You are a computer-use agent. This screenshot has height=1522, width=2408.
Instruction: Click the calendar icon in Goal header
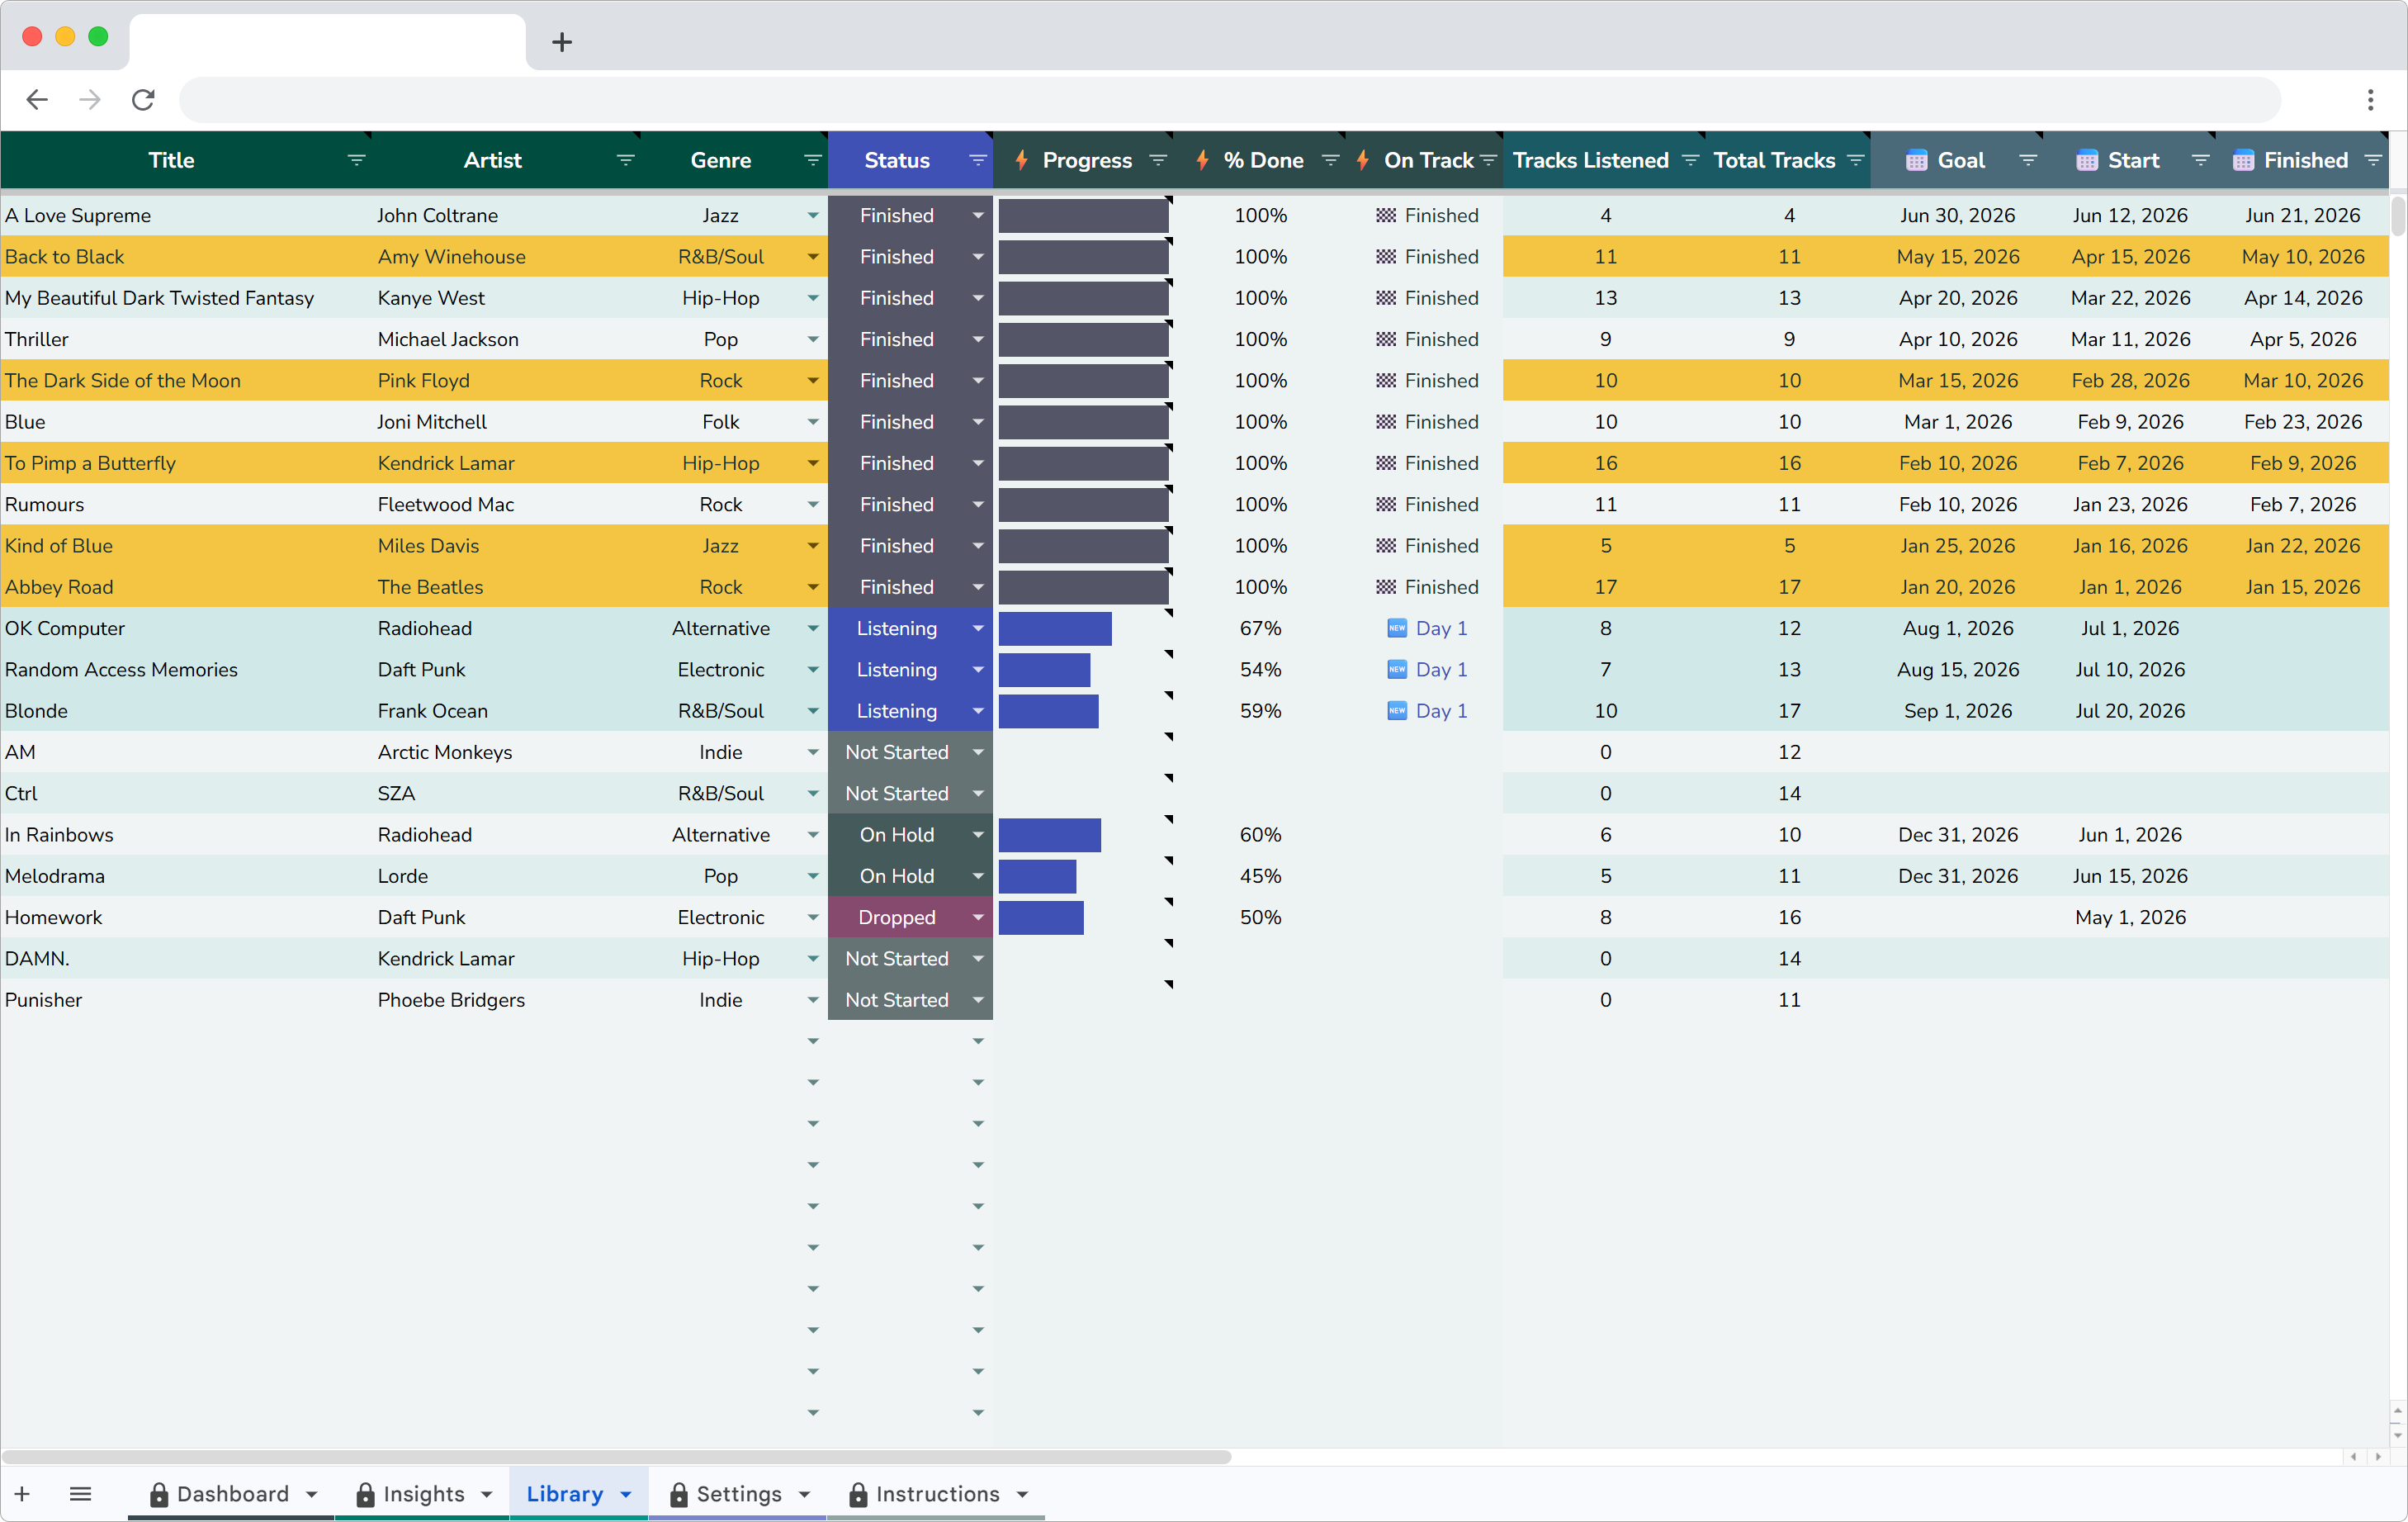click(x=1915, y=161)
